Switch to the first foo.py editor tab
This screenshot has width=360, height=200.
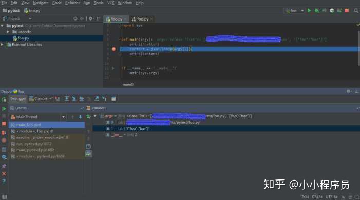click(x=117, y=19)
